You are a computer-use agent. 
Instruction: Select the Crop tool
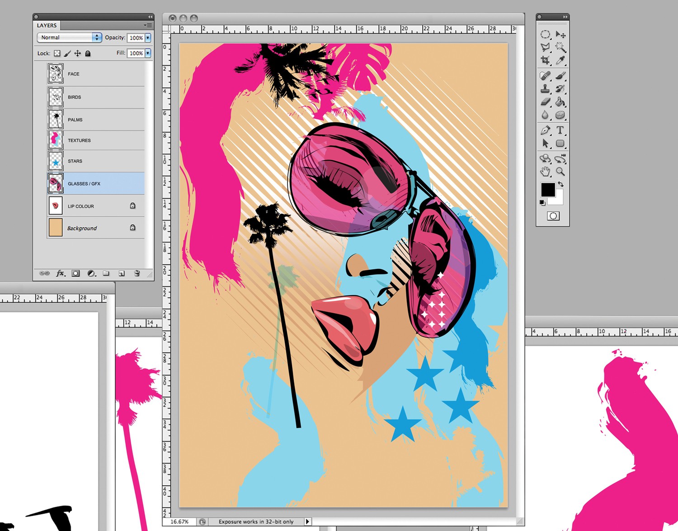pos(545,60)
